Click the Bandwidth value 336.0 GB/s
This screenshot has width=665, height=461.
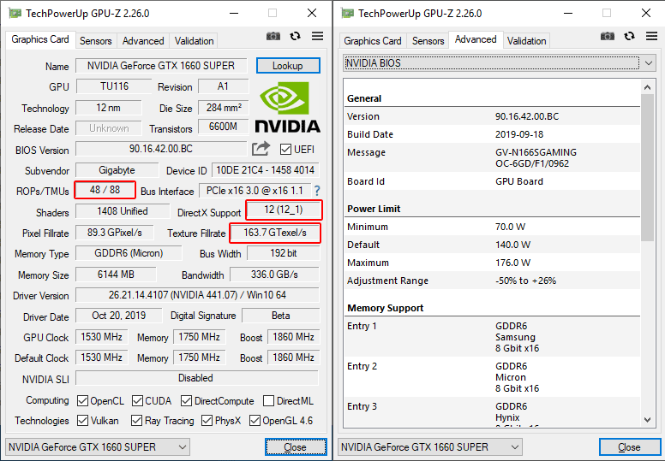(x=274, y=275)
